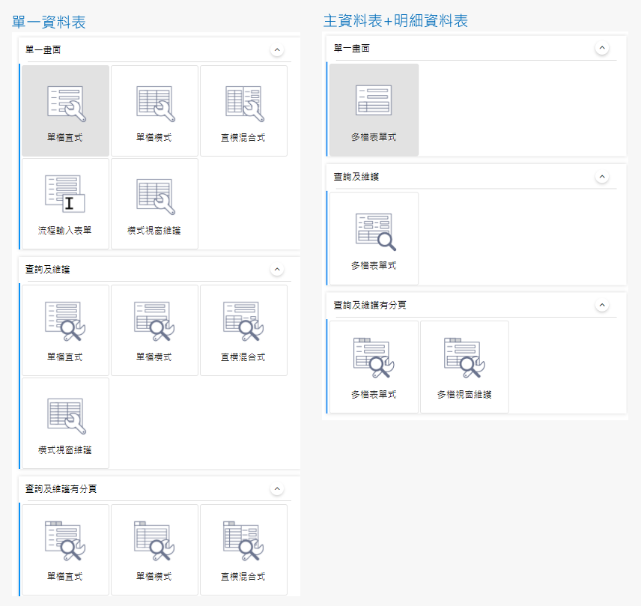
Task: Select 多檔表單式 in 主資料表 單一畫面
Action: click(x=374, y=109)
